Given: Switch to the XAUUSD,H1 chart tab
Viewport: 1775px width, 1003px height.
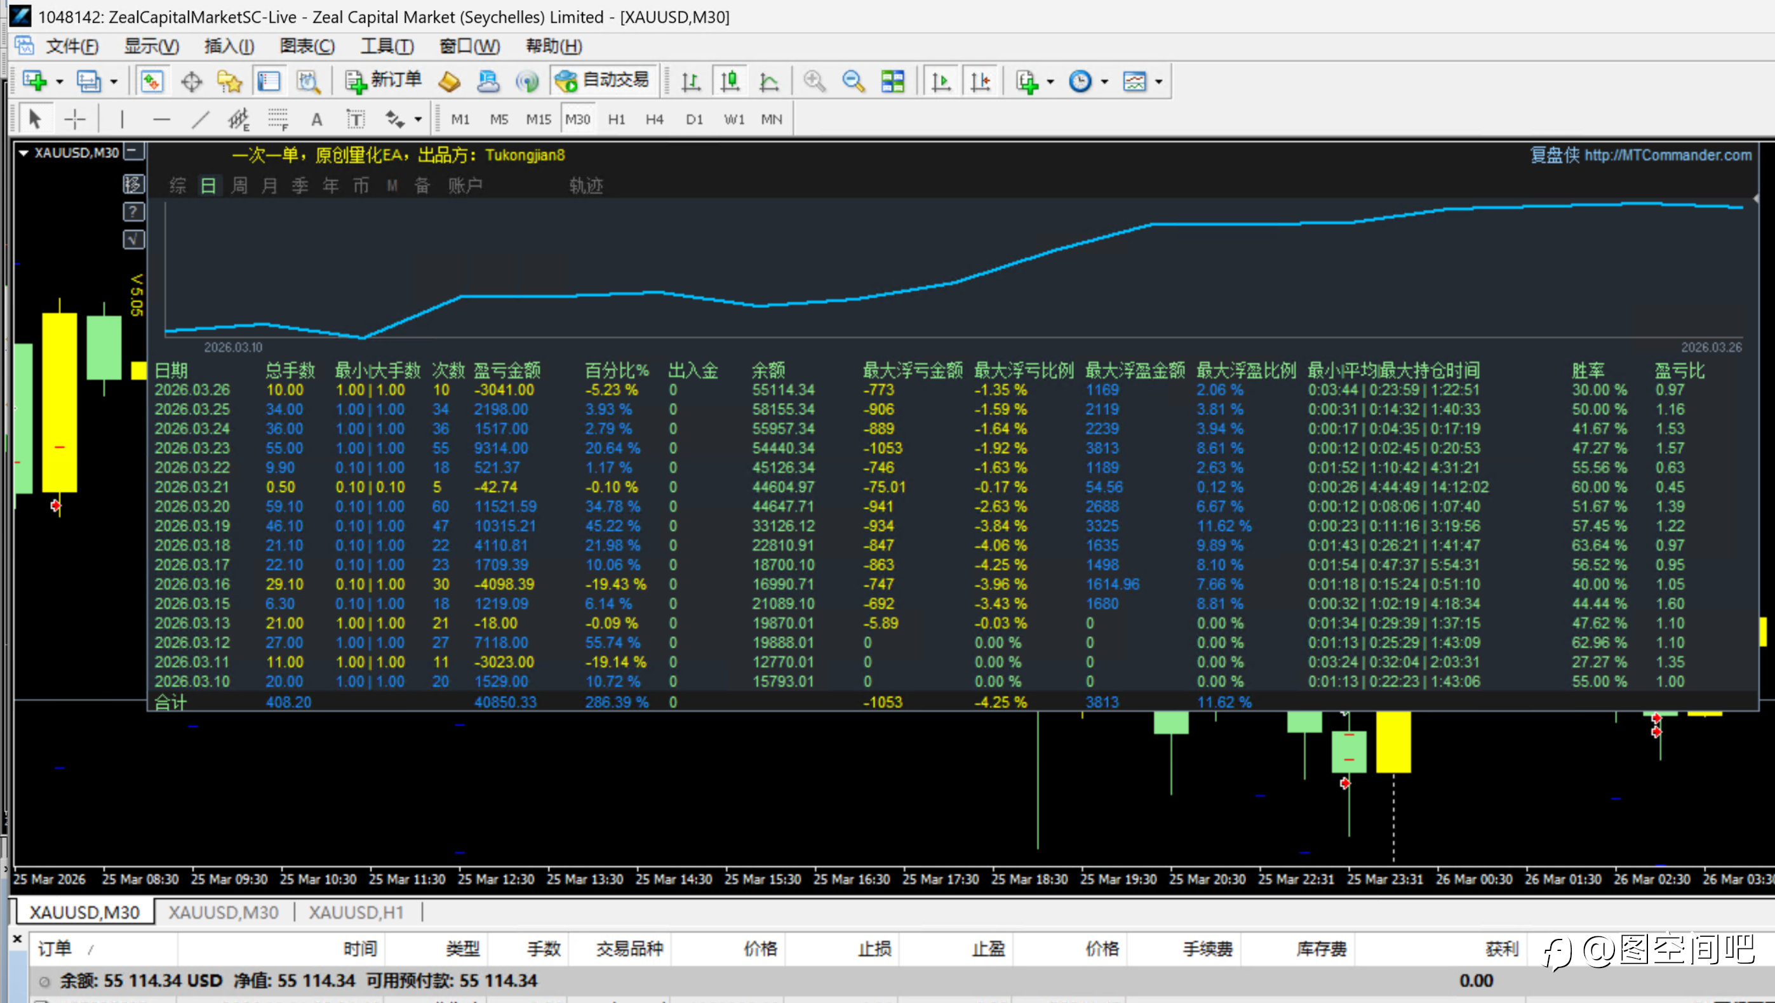Looking at the screenshot, I should [356, 912].
